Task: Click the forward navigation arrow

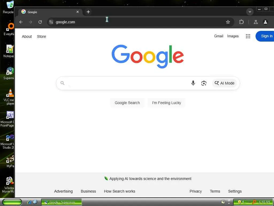Action: click(x=31, y=22)
